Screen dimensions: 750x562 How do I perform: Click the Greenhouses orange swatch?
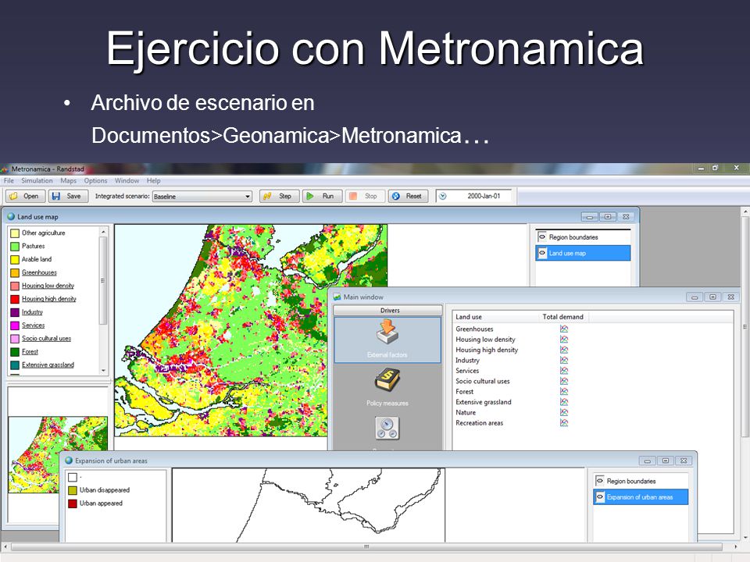point(15,272)
